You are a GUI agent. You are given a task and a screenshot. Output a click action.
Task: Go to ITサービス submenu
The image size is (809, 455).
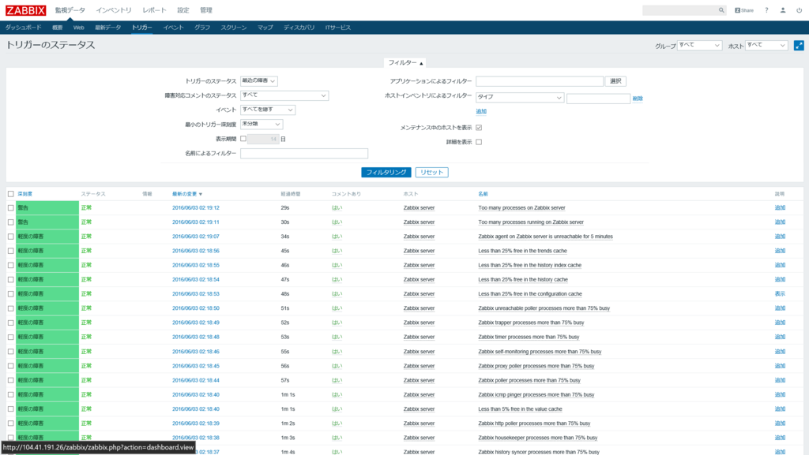[x=338, y=28]
